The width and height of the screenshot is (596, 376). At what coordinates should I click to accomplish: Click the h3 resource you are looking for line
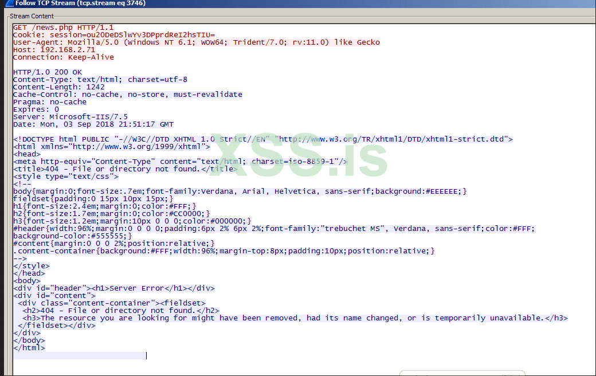tap(295, 318)
